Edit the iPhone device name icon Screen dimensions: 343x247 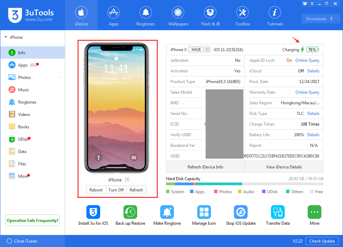pyautogui.click(x=127, y=180)
